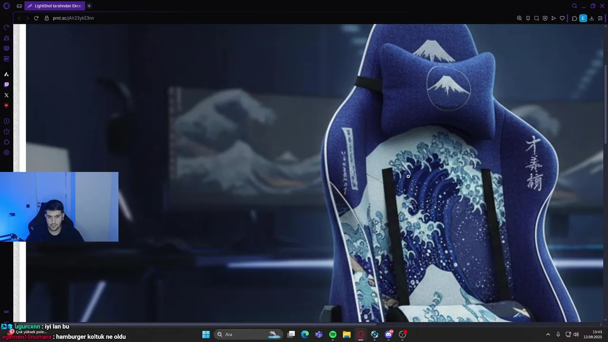Launch Microsoft Edge from the taskbar

click(305, 334)
